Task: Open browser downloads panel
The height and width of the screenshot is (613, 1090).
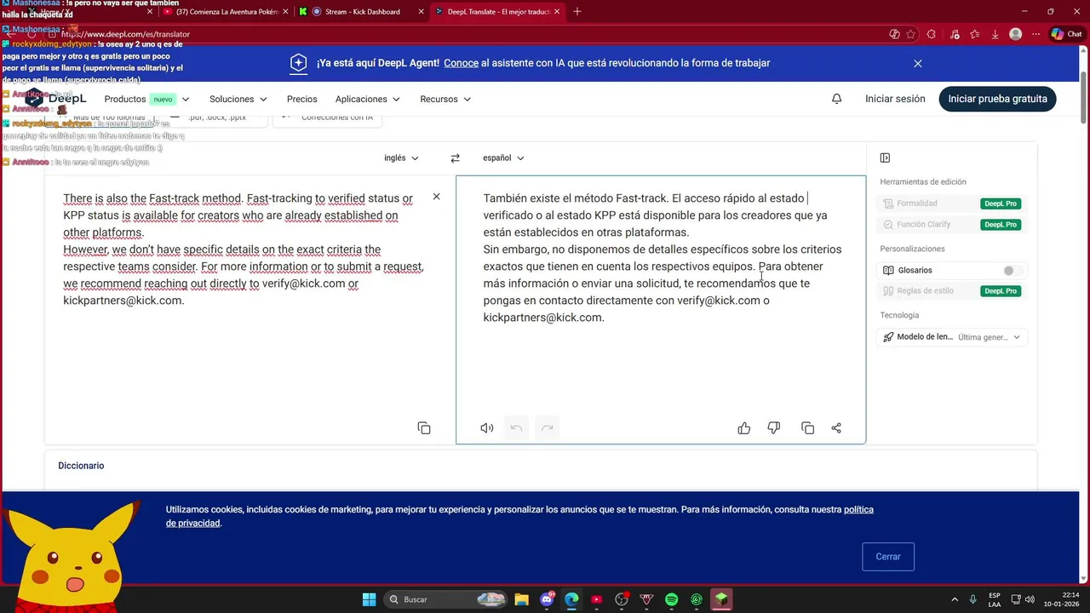Action: [995, 34]
